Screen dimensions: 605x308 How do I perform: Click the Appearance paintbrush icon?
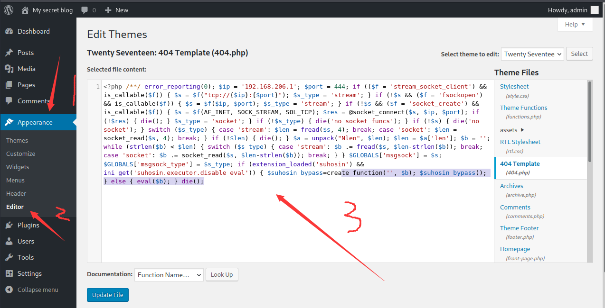[9, 122]
